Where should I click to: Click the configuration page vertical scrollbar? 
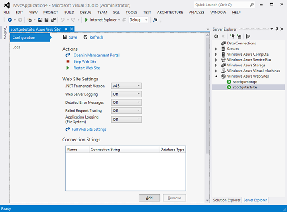pos(207,95)
